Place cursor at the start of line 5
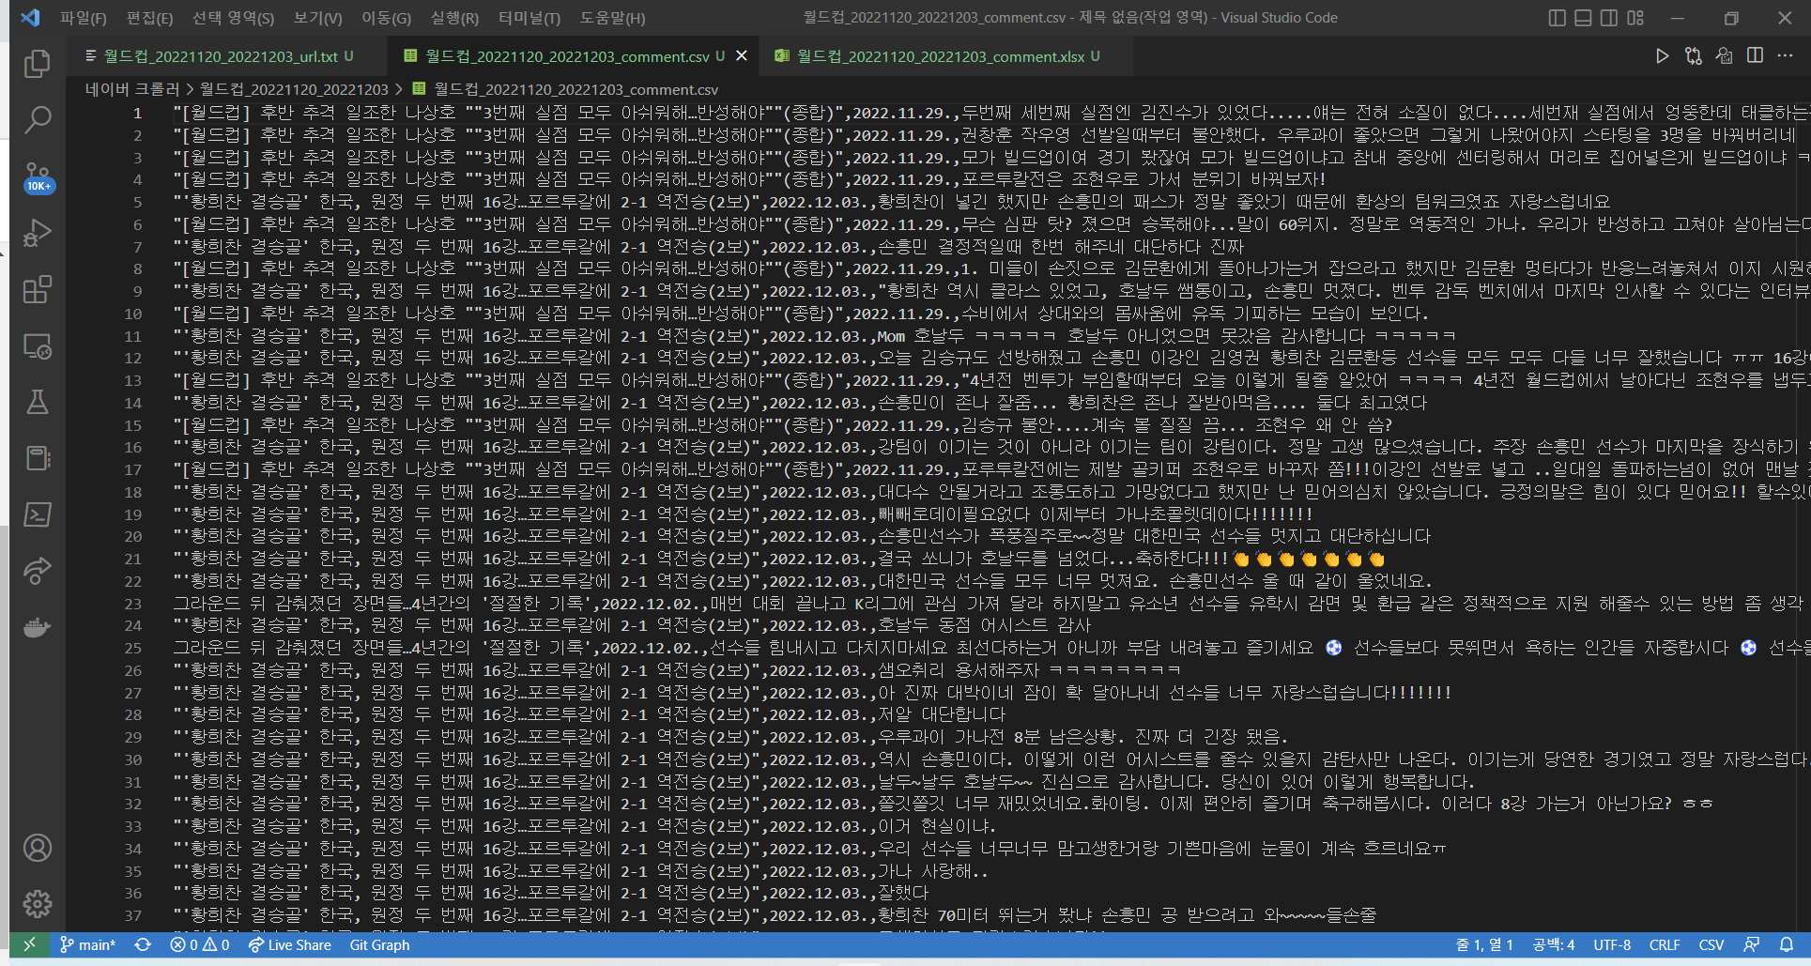This screenshot has height=966, width=1811. pyautogui.click(x=174, y=202)
